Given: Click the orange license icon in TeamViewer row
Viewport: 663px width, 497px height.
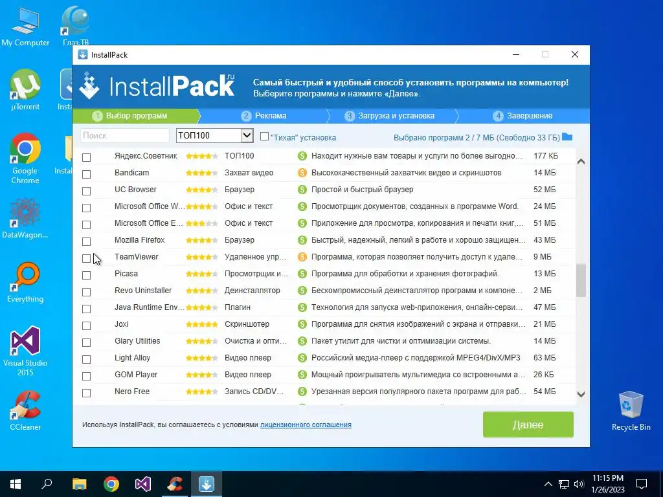Looking at the screenshot, I should (302, 257).
